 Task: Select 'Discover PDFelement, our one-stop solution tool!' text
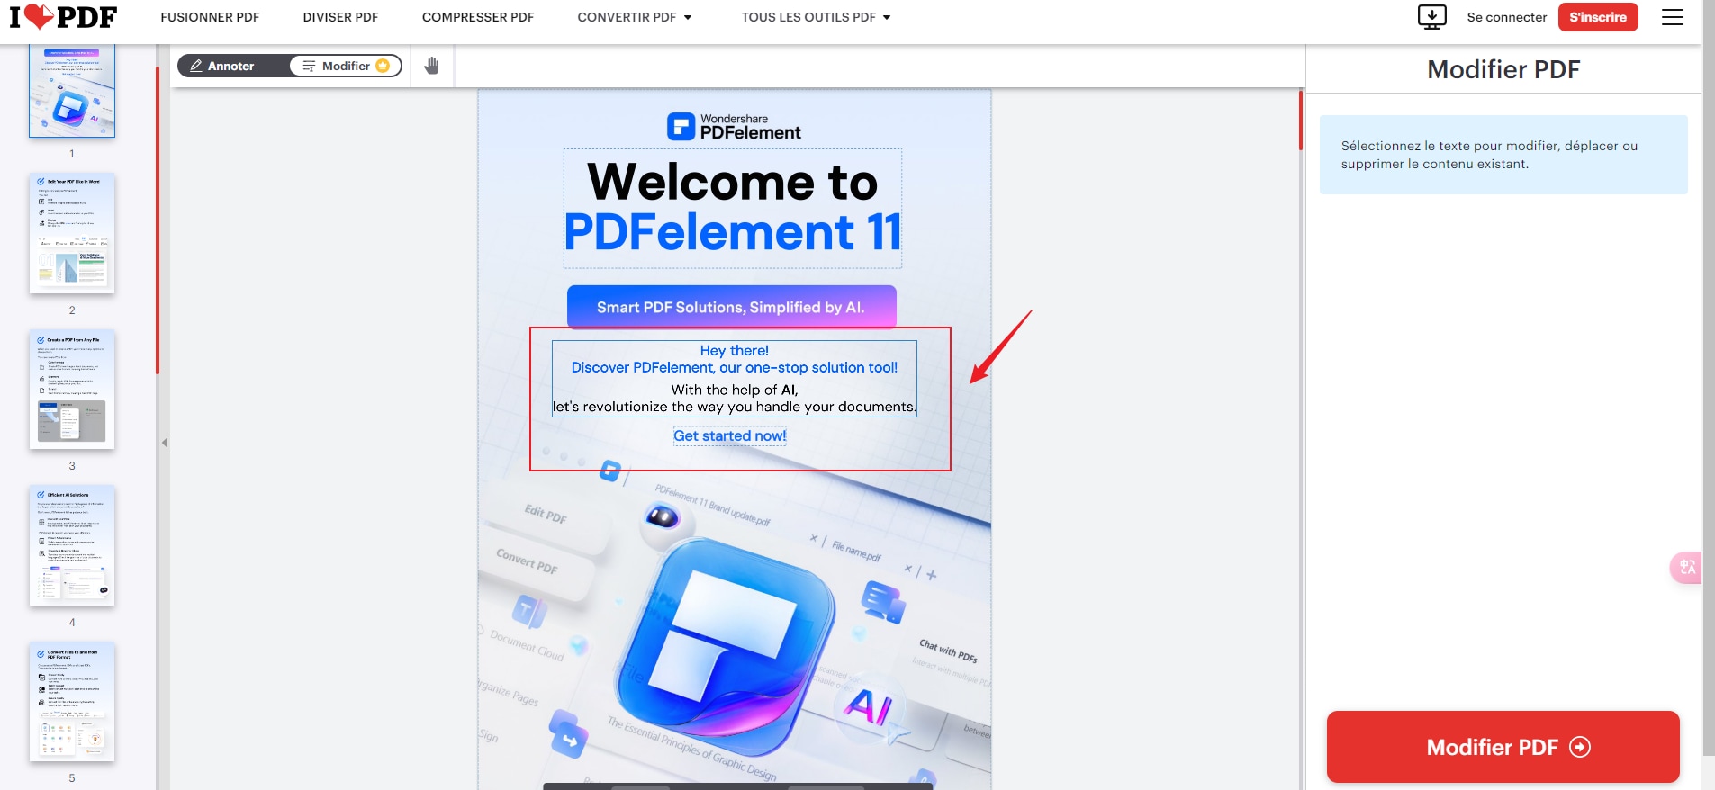coord(735,367)
